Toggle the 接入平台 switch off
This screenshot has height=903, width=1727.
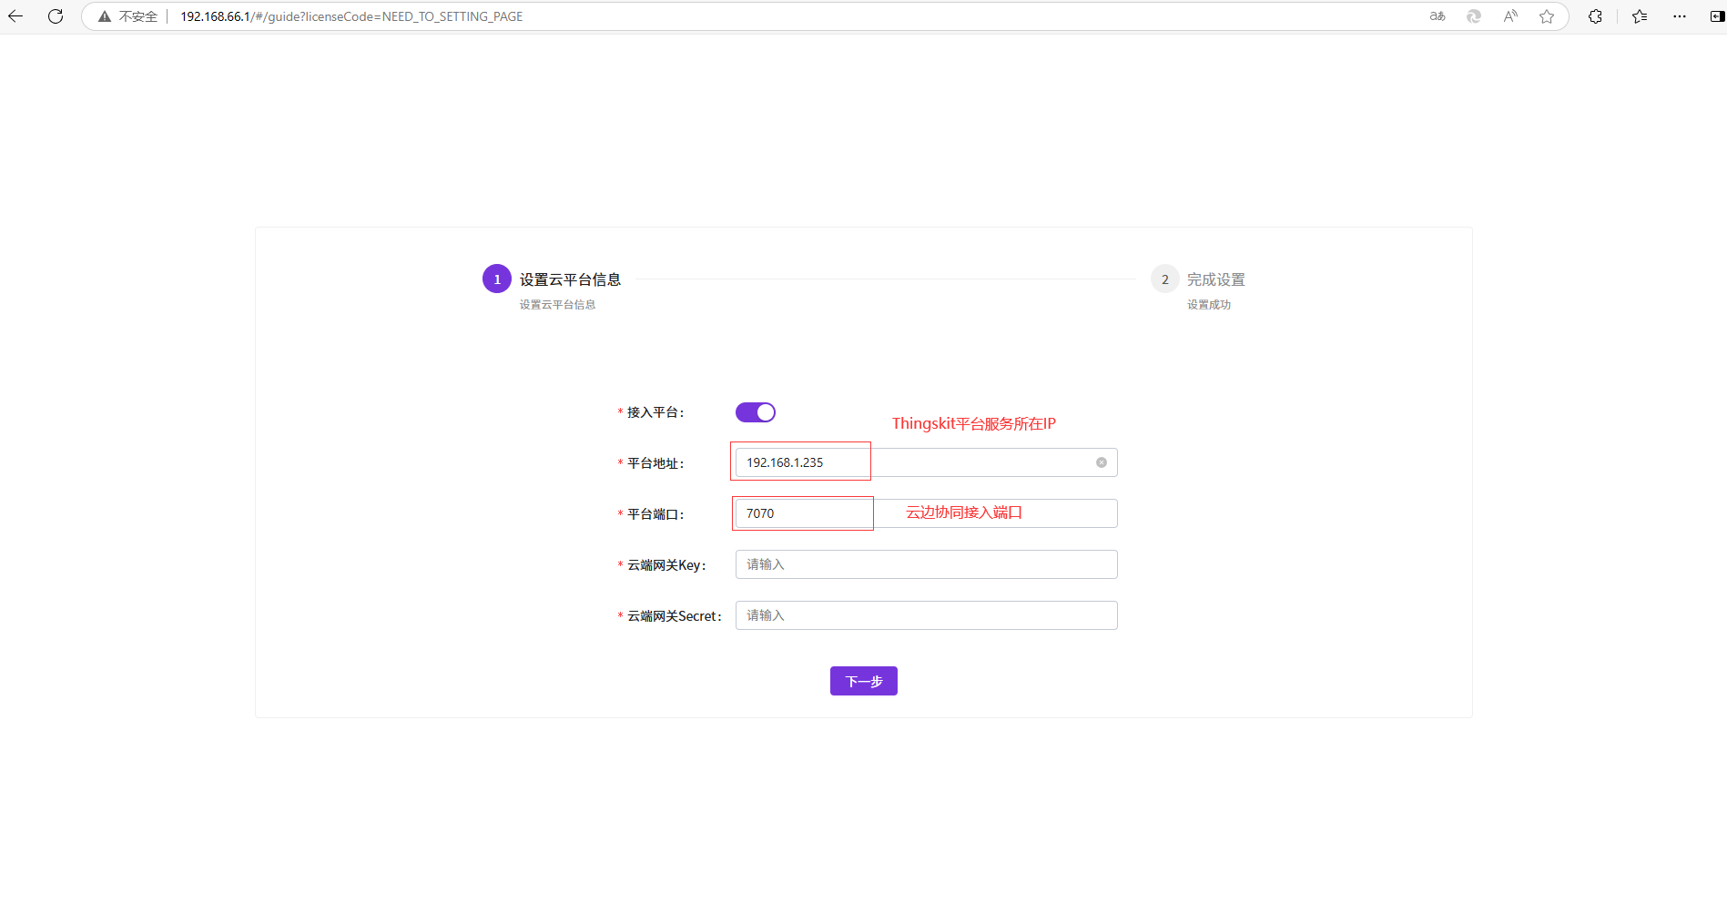(x=755, y=412)
